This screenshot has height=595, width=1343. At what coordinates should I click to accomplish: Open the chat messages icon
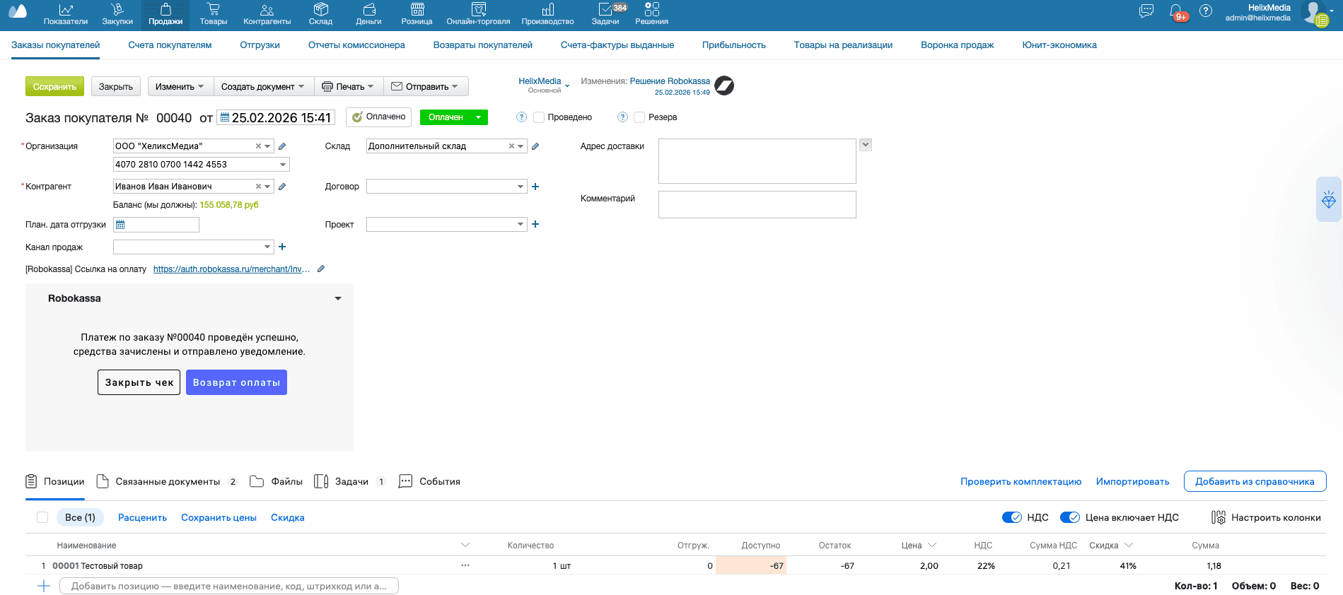pyautogui.click(x=1146, y=11)
